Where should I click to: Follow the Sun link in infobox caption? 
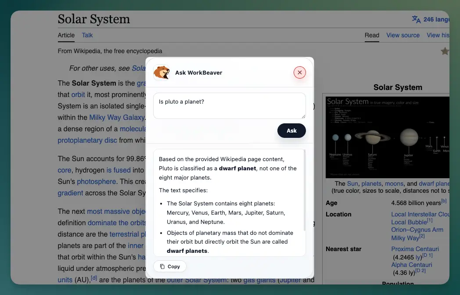click(352, 184)
